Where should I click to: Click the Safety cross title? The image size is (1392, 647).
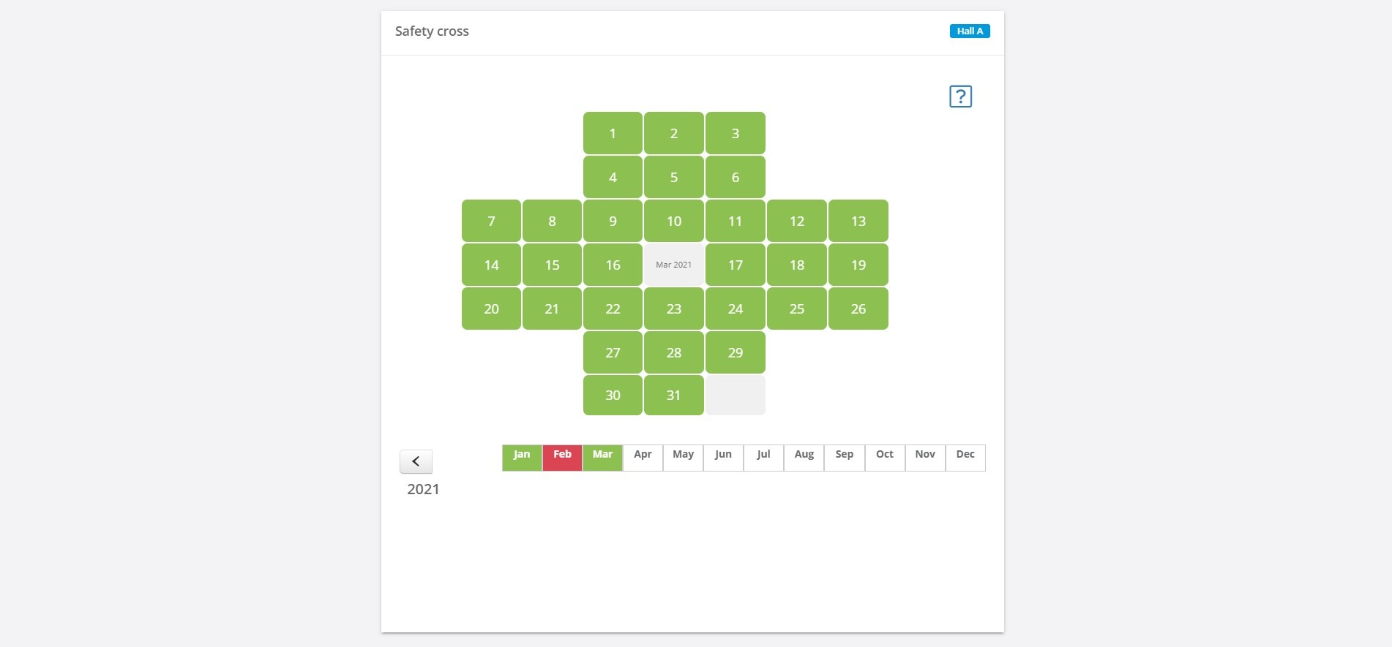pos(432,31)
